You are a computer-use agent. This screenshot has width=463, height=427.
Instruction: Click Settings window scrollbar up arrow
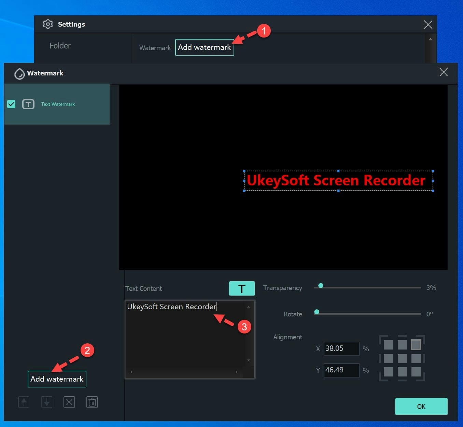click(x=430, y=39)
